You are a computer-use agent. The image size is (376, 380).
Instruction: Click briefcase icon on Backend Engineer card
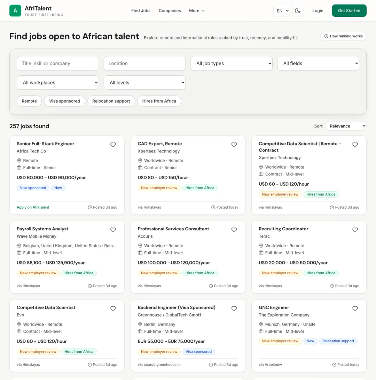[140, 331]
